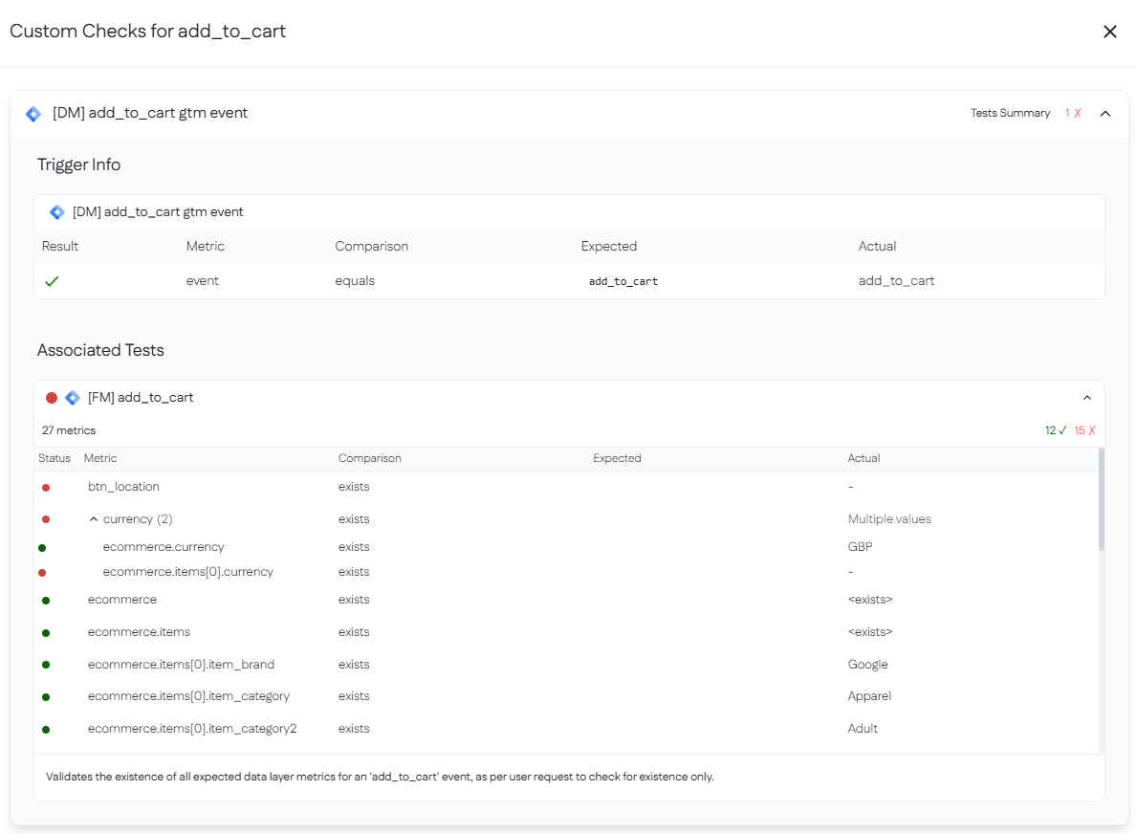
Task: Click the blue diamond icon in the Trigger Info header
Action: [x=57, y=211]
